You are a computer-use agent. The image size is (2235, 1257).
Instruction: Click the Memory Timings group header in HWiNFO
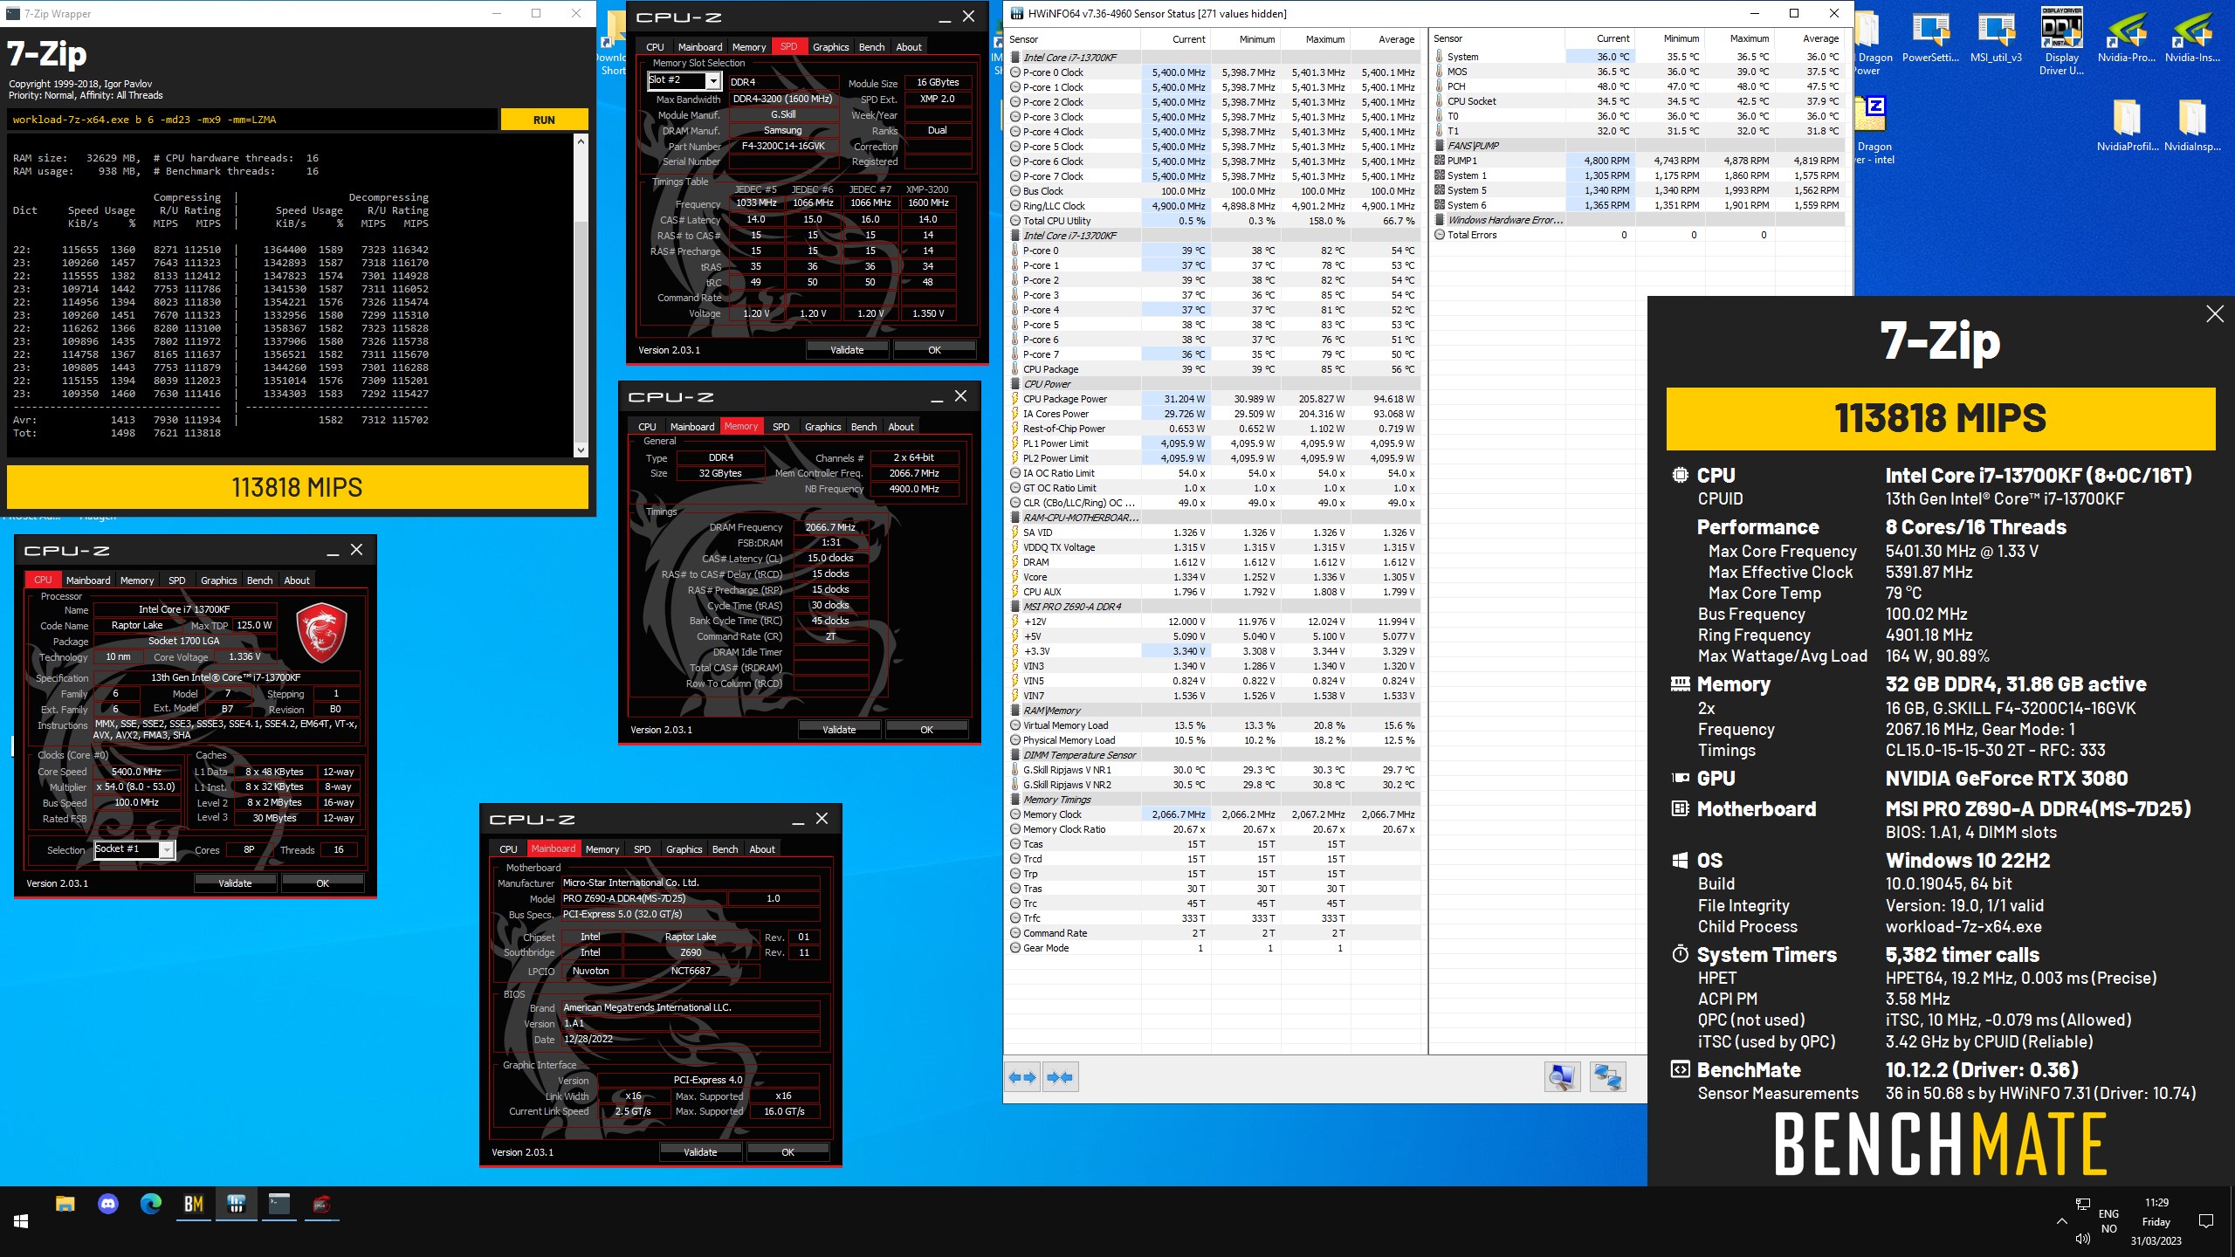(1214, 800)
